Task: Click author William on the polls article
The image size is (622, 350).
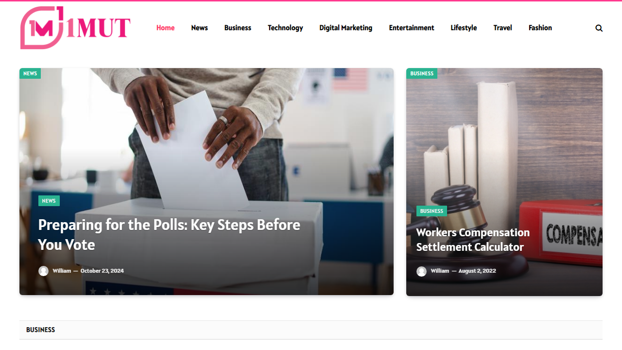Action: point(62,271)
